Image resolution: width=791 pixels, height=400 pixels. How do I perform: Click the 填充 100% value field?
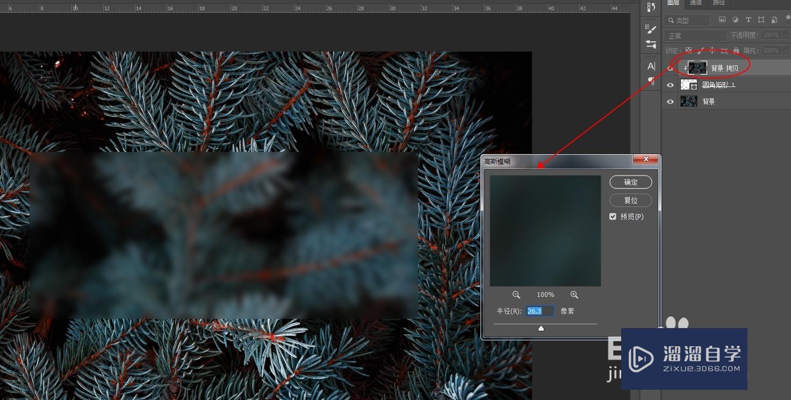coord(771,50)
